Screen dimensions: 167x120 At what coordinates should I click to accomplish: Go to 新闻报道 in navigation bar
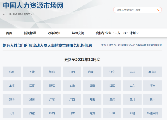coord(30,33)
